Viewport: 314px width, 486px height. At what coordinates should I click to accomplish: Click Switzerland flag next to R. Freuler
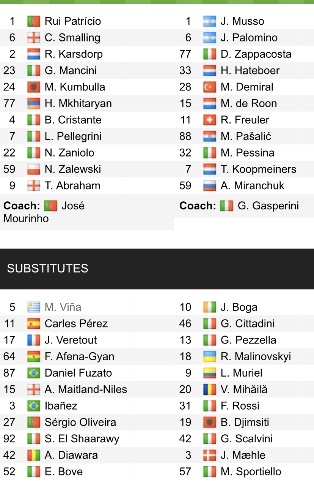[x=210, y=120]
